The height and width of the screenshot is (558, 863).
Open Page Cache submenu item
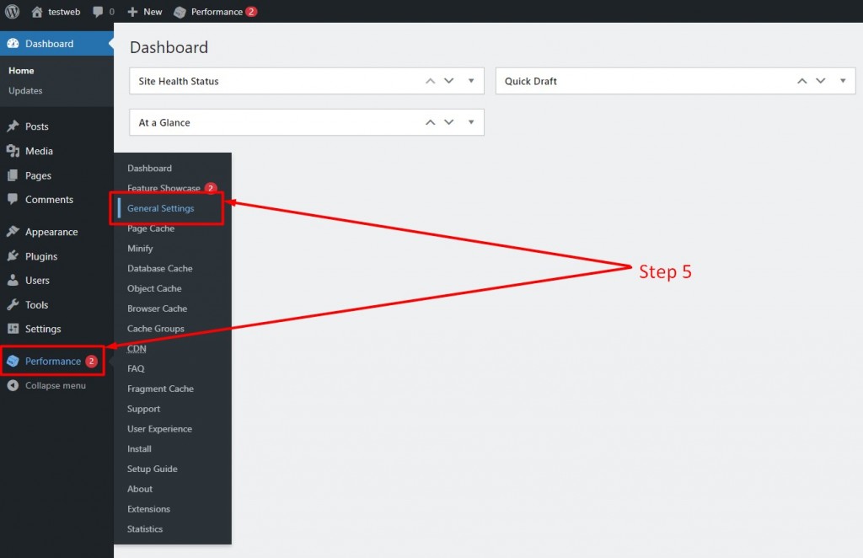tap(151, 228)
